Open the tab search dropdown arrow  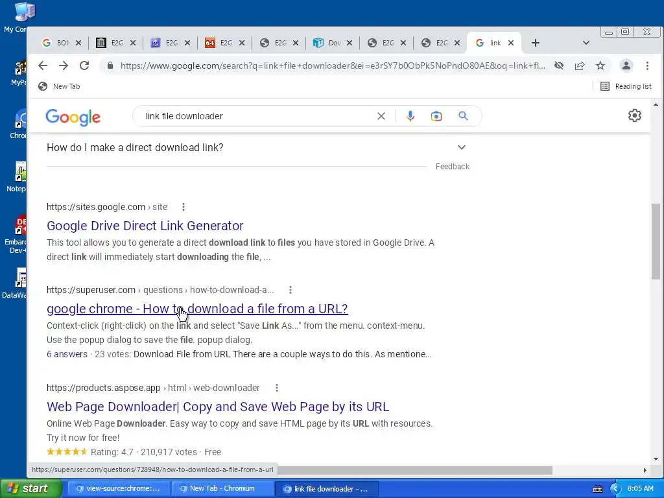pyautogui.click(x=586, y=43)
